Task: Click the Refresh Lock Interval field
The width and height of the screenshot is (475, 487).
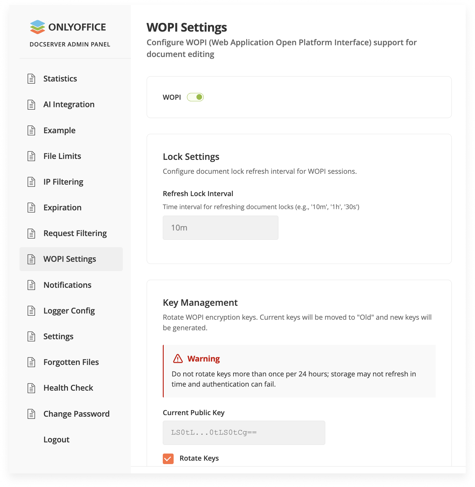Action: point(220,228)
